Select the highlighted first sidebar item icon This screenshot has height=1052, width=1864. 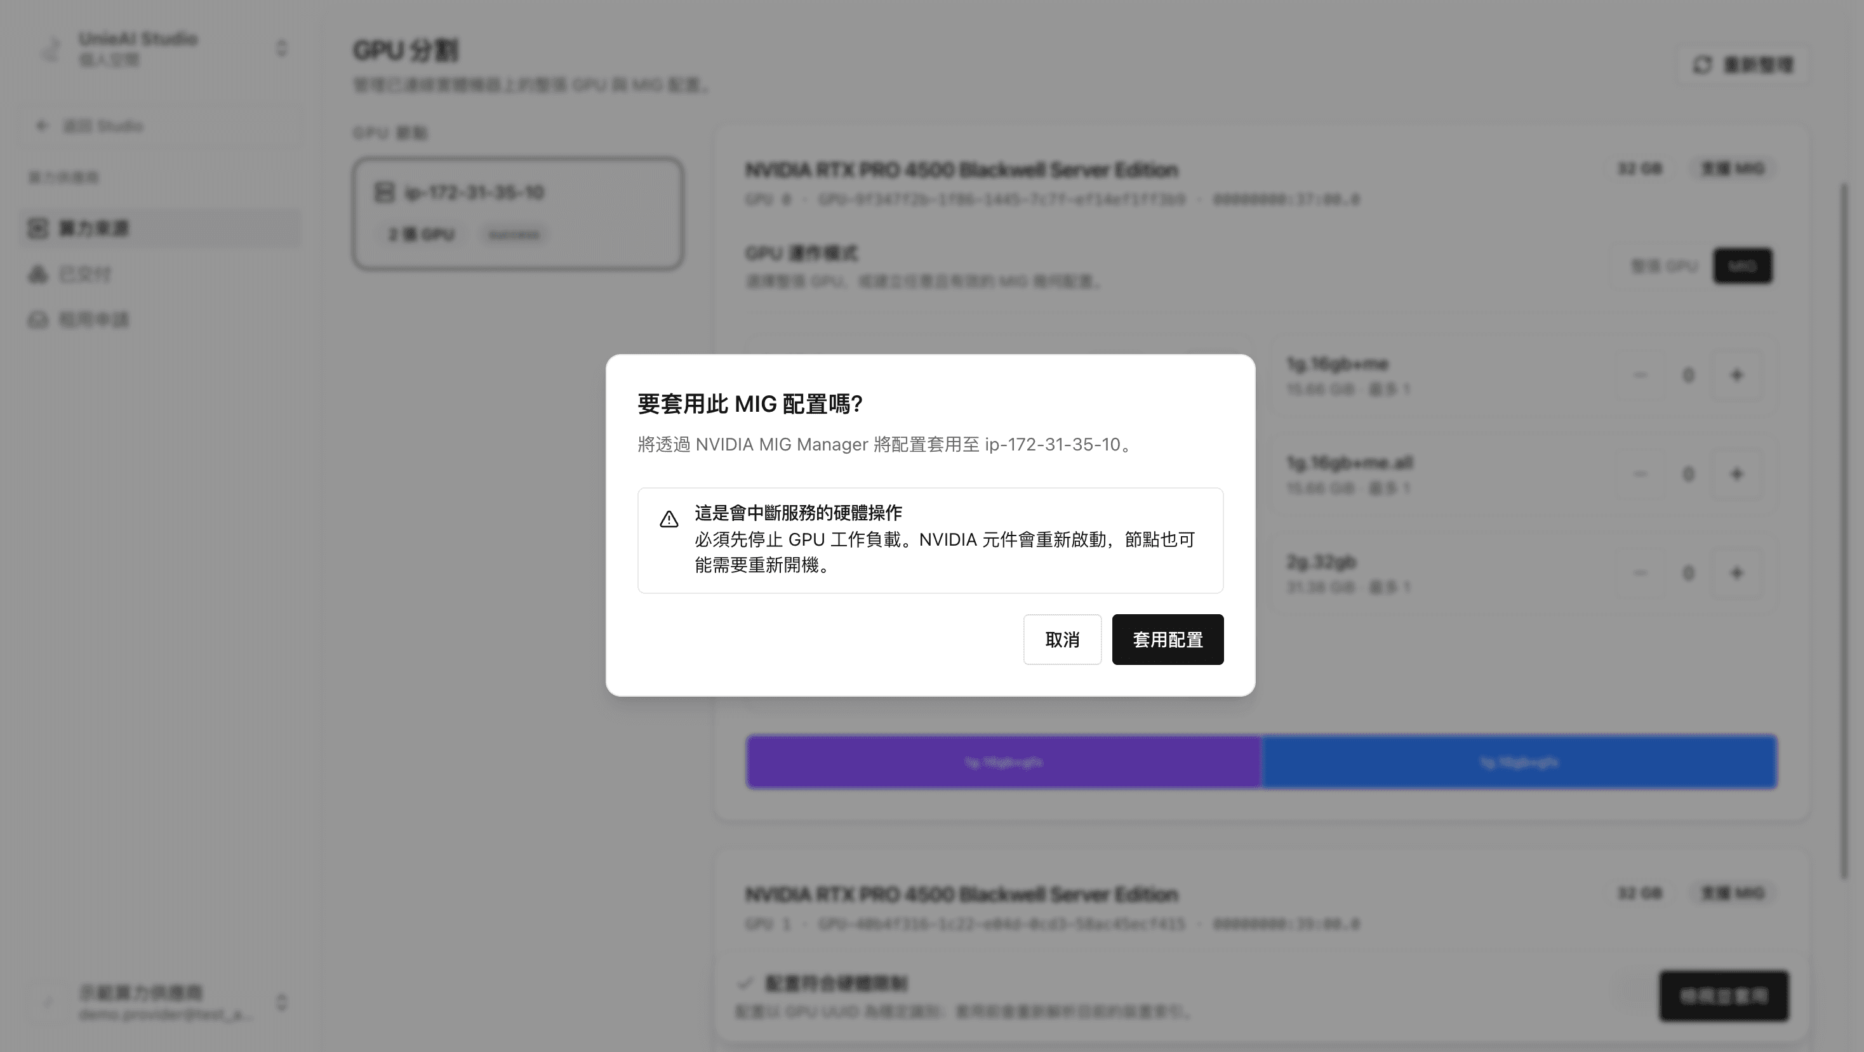pyautogui.click(x=37, y=228)
